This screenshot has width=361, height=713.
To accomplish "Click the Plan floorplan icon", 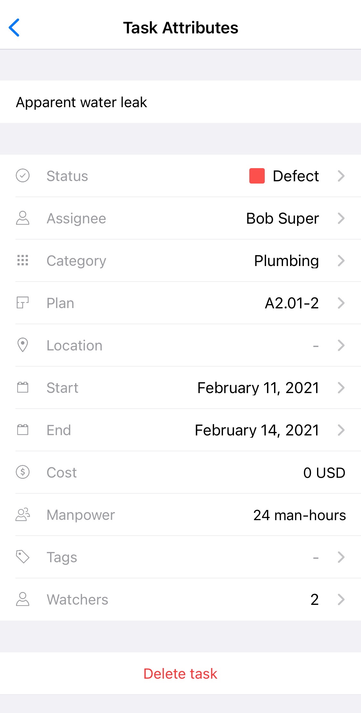I will click(23, 303).
